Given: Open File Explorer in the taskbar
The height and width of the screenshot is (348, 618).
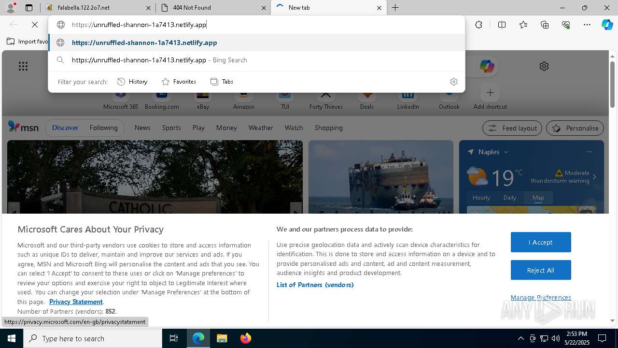Looking at the screenshot, I should [x=222, y=338].
